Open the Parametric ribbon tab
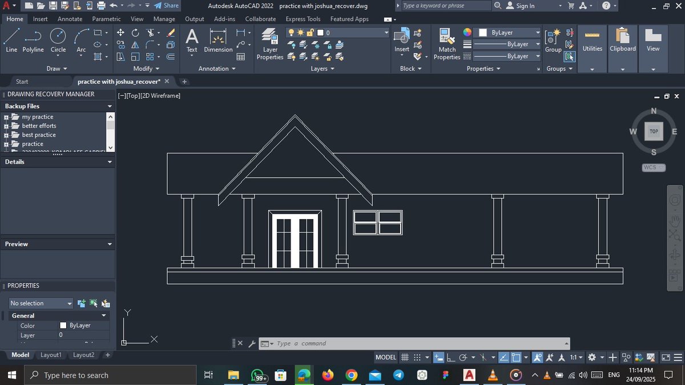Screen dimensions: 685x385 (106, 19)
